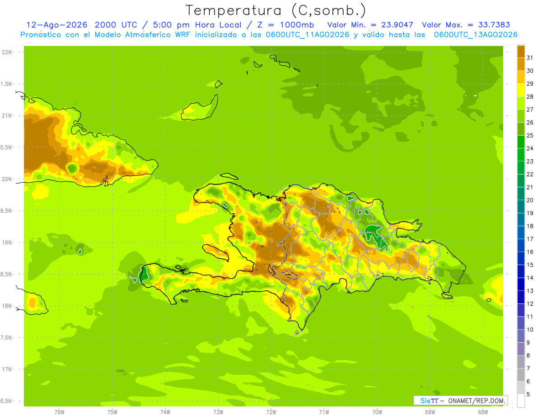Click the "22N" latitude axis label
Screen dimensions: 542x418
(6, 52)
